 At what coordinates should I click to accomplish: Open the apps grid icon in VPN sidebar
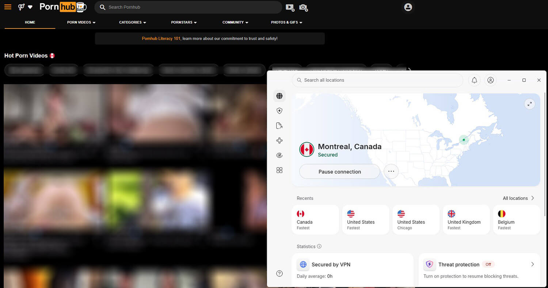click(279, 170)
